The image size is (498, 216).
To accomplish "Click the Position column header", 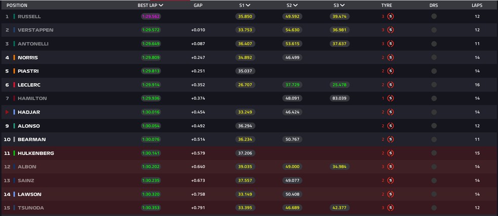I will (x=17, y=6).
